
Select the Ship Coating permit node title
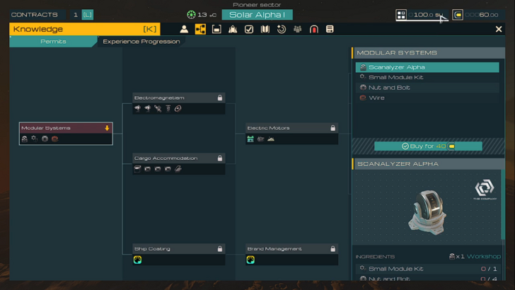[x=152, y=248]
